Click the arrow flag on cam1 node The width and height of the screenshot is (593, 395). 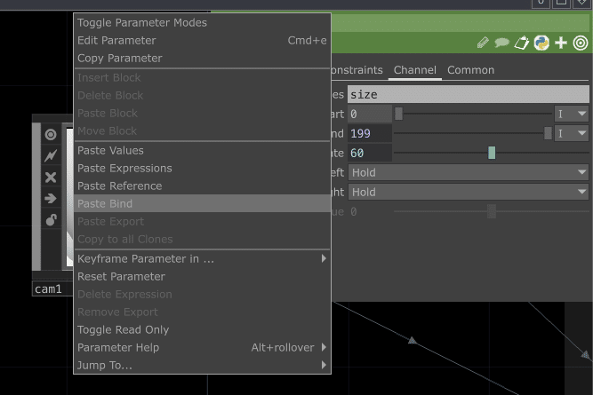click(x=51, y=199)
